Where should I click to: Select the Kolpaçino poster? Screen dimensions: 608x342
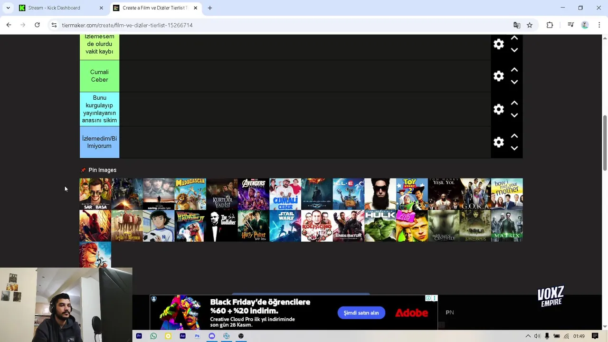pos(317,226)
